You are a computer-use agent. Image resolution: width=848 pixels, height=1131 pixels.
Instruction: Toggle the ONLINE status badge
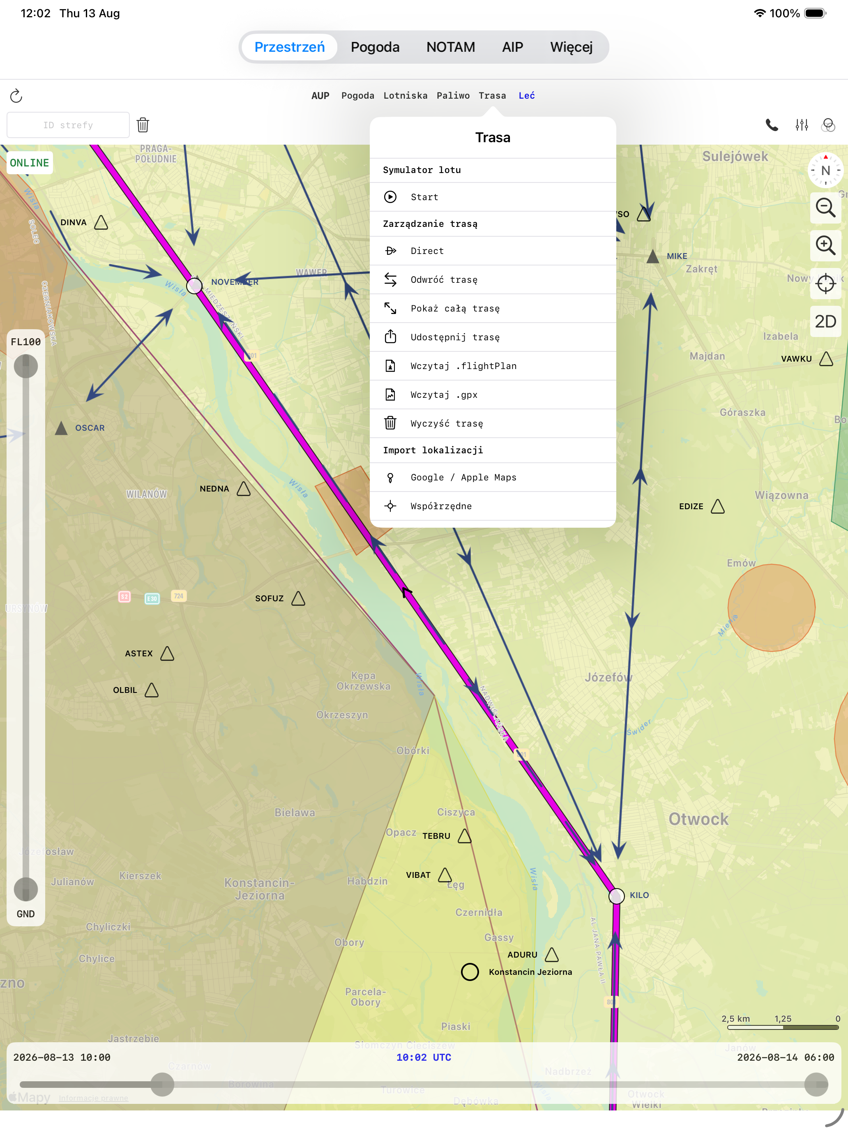coord(30,163)
